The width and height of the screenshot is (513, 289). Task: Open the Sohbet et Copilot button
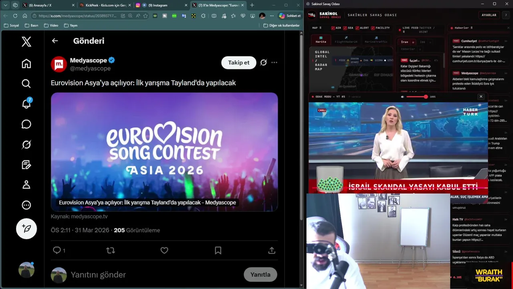click(290, 16)
